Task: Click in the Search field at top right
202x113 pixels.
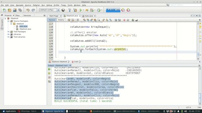Action: 185,5
